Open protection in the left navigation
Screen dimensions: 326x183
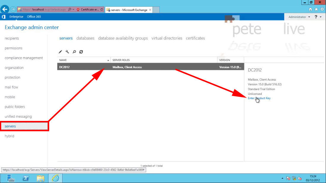tap(12, 77)
